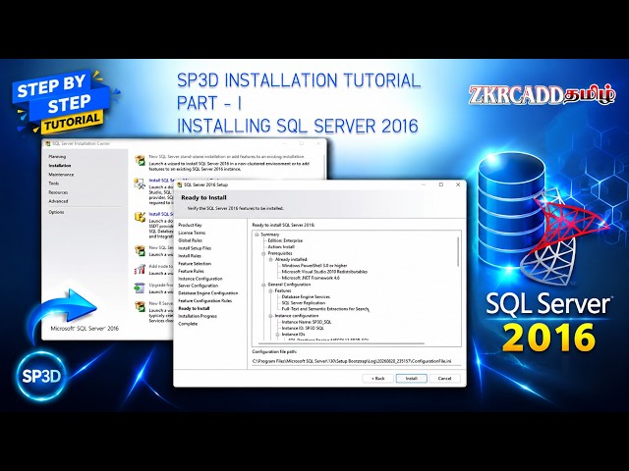Click the Cancel button in the Setup dialog

coord(444,379)
